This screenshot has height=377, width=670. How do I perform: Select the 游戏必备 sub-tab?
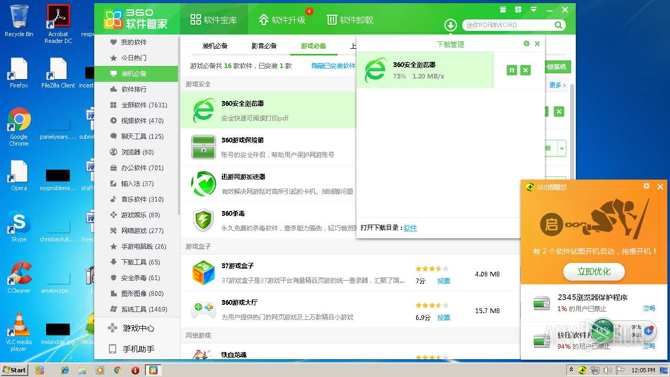(314, 46)
